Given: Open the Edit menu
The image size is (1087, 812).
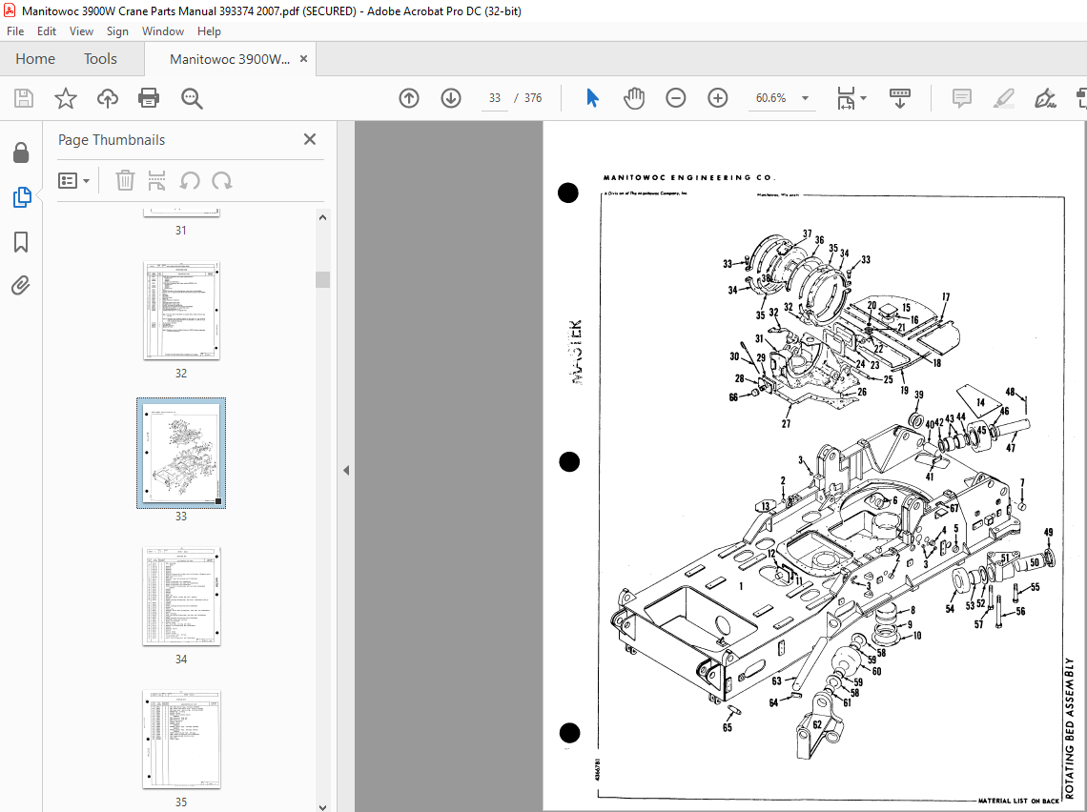Looking at the screenshot, I should pos(47,31).
